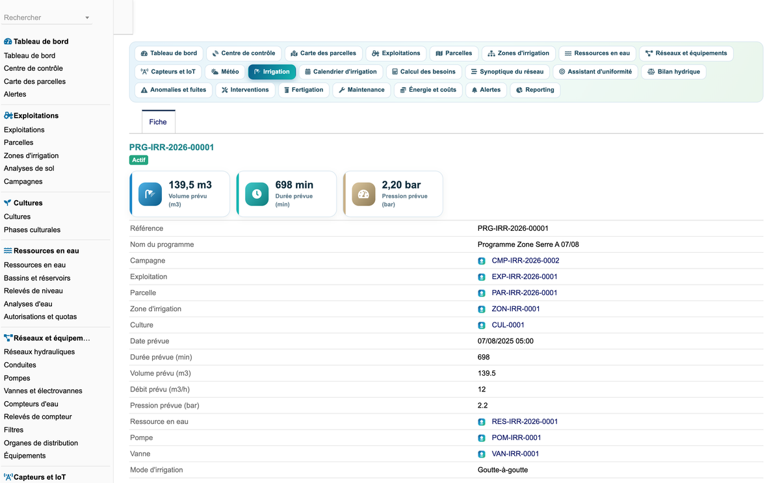
Task: Open Alertes toolbar button
Action: 486,90
